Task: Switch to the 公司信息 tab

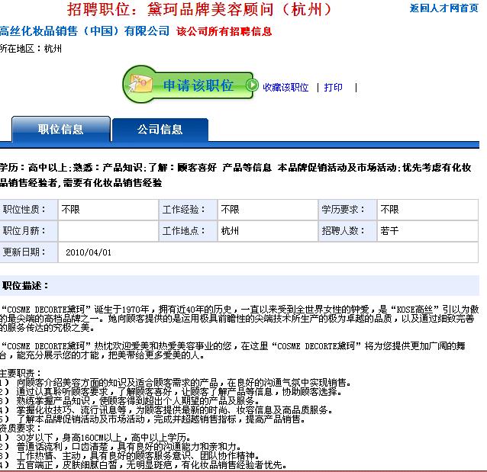Action: tap(160, 130)
